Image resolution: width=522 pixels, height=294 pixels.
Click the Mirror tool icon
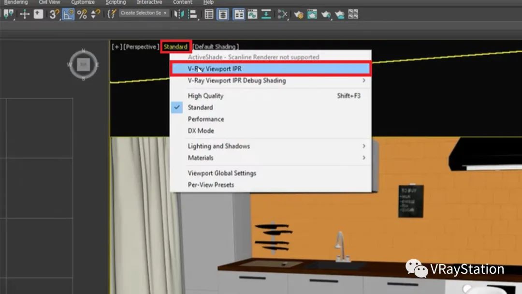point(179,14)
